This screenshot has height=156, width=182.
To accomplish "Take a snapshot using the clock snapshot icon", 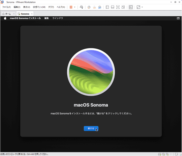I will 89,7.
